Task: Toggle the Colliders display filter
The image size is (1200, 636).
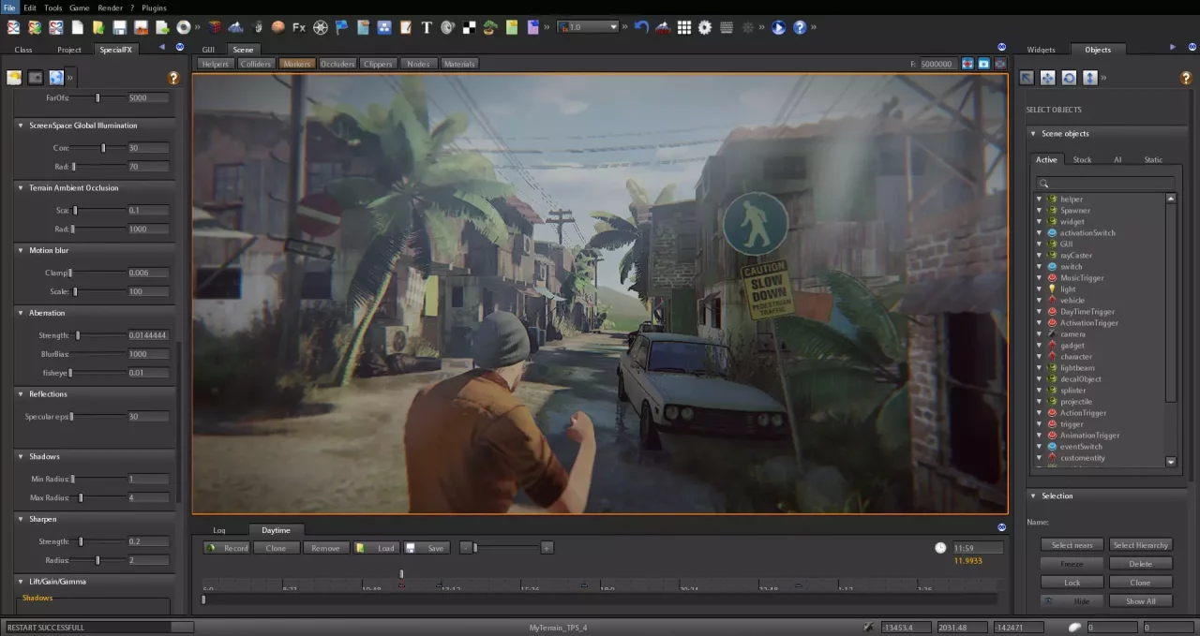Action: pyautogui.click(x=256, y=64)
